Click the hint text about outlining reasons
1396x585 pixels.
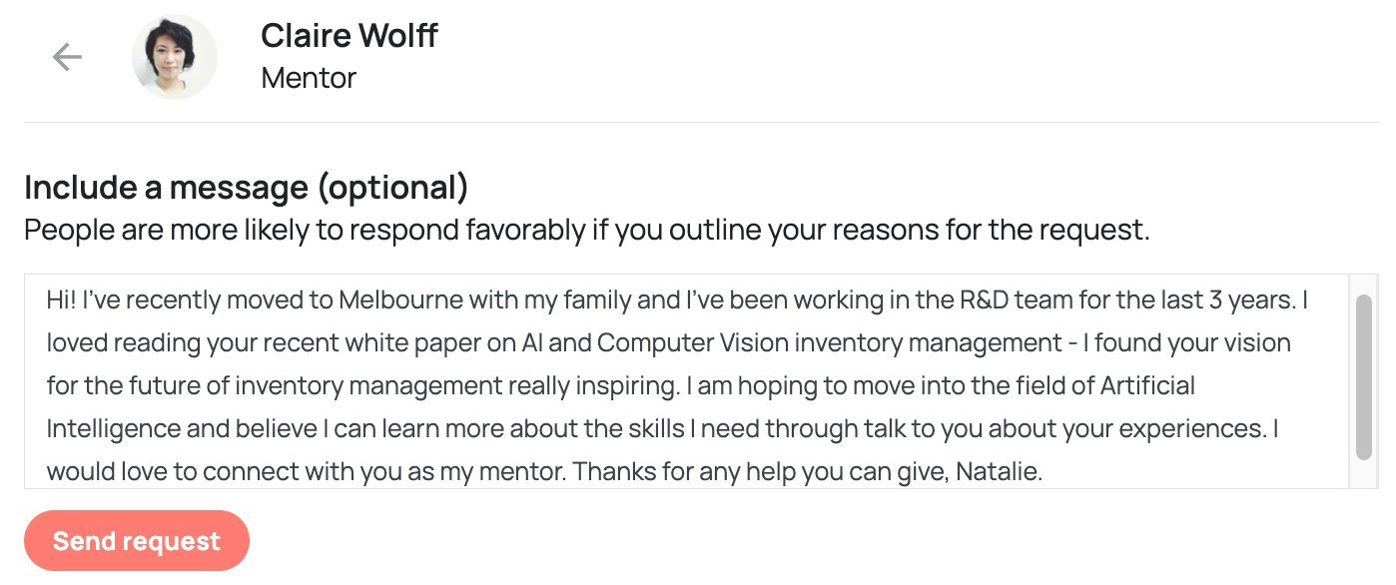(x=587, y=231)
